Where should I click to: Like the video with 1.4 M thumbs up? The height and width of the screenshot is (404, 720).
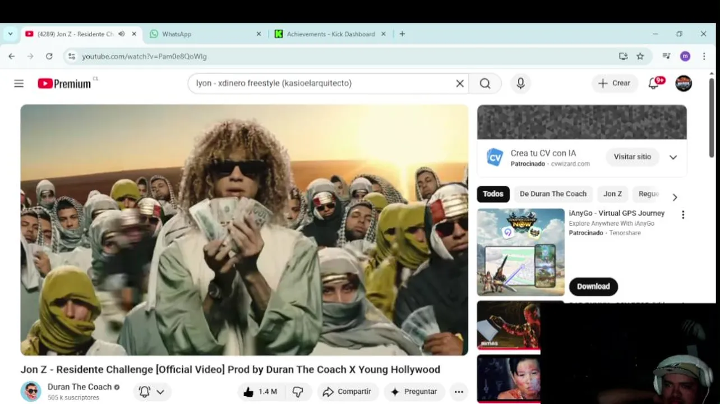pyautogui.click(x=261, y=392)
